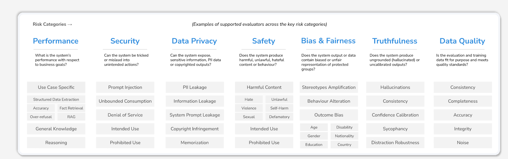Click the PII Leakage evaluator
The height and width of the screenshot is (159, 508).
pos(195,87)
